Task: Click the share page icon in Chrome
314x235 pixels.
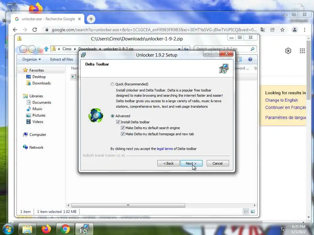Action: [x=273, y=30]
